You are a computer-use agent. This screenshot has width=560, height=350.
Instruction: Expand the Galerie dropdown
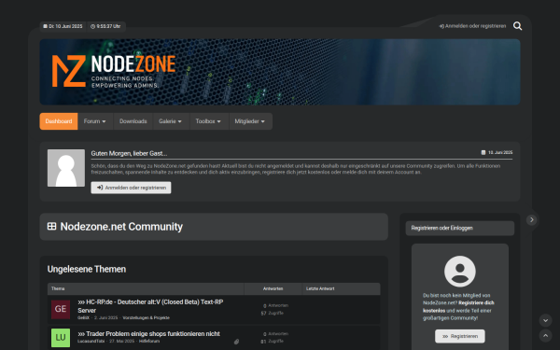coord(171,121)
